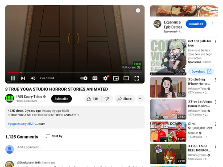This screenshot has width=223, height=167.
Task: Open options for Taco Bell Horror video
Action: click(x=215, y=147)
